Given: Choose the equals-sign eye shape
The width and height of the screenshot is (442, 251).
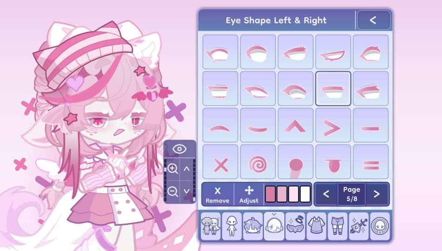Looking at the screenshot, I should (371, 162).
